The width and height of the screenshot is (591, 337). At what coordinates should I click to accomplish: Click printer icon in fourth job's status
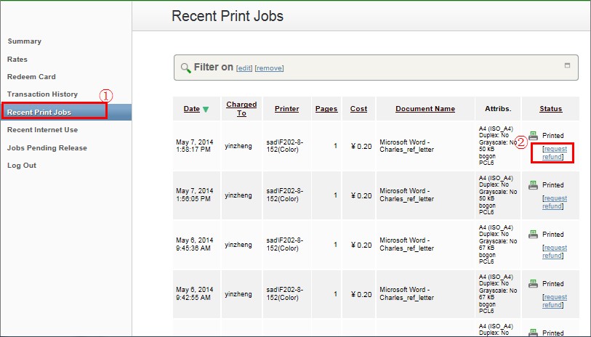coord(534,284)
